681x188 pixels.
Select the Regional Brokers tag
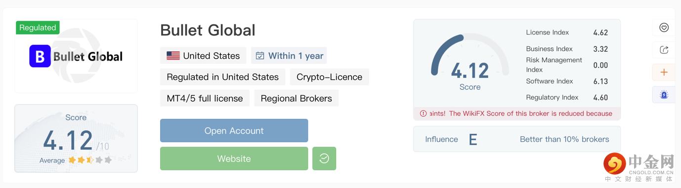297,98
